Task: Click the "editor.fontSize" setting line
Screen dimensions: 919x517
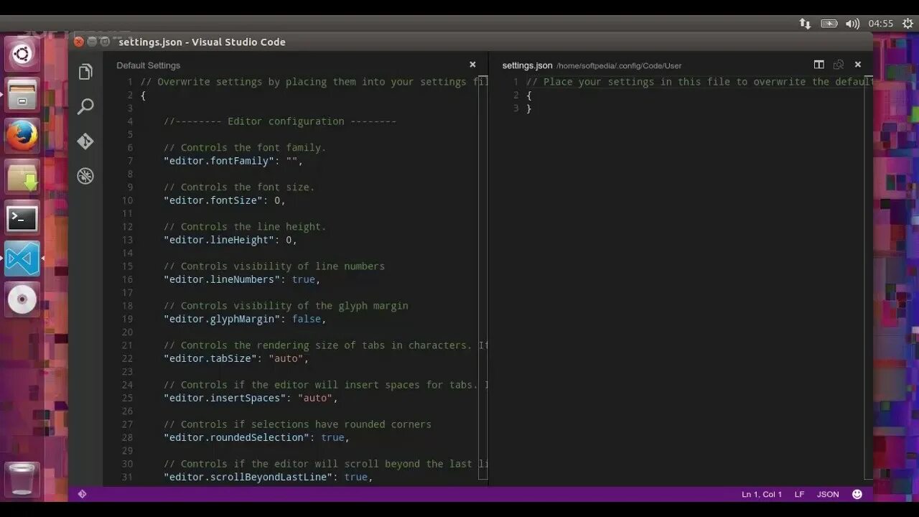Action: [225, 200]
